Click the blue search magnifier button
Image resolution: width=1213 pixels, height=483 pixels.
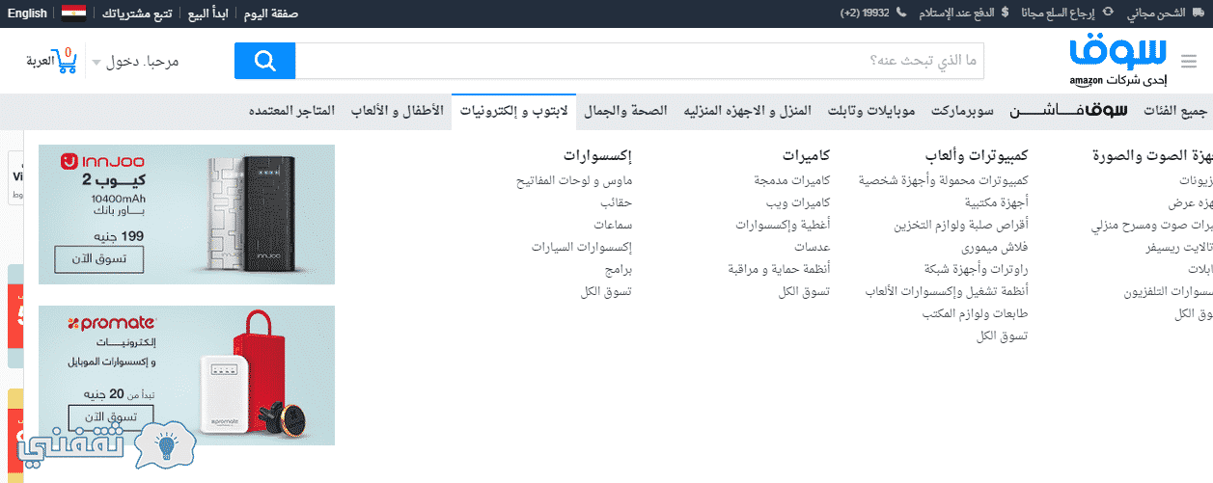[264, 61]
